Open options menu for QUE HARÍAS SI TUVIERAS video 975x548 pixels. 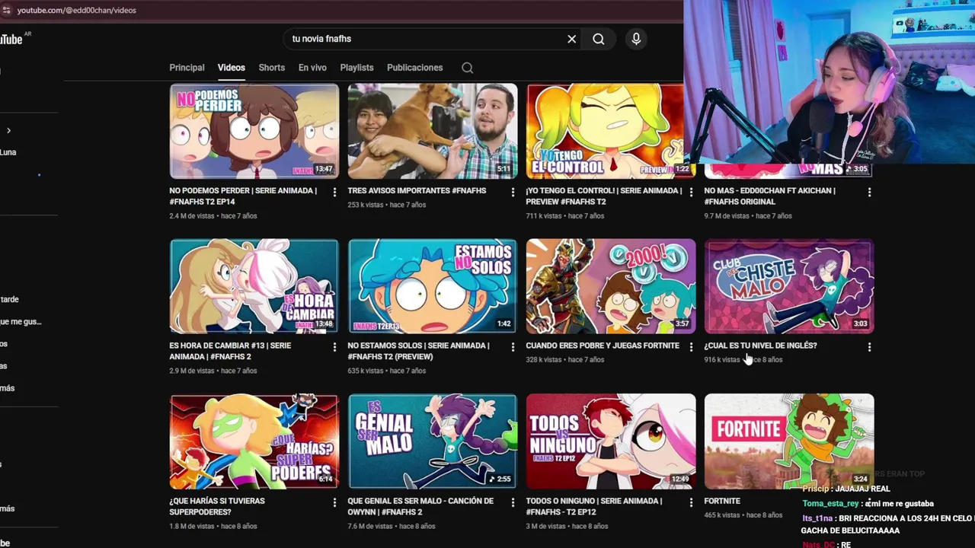[x=334, y=502]
